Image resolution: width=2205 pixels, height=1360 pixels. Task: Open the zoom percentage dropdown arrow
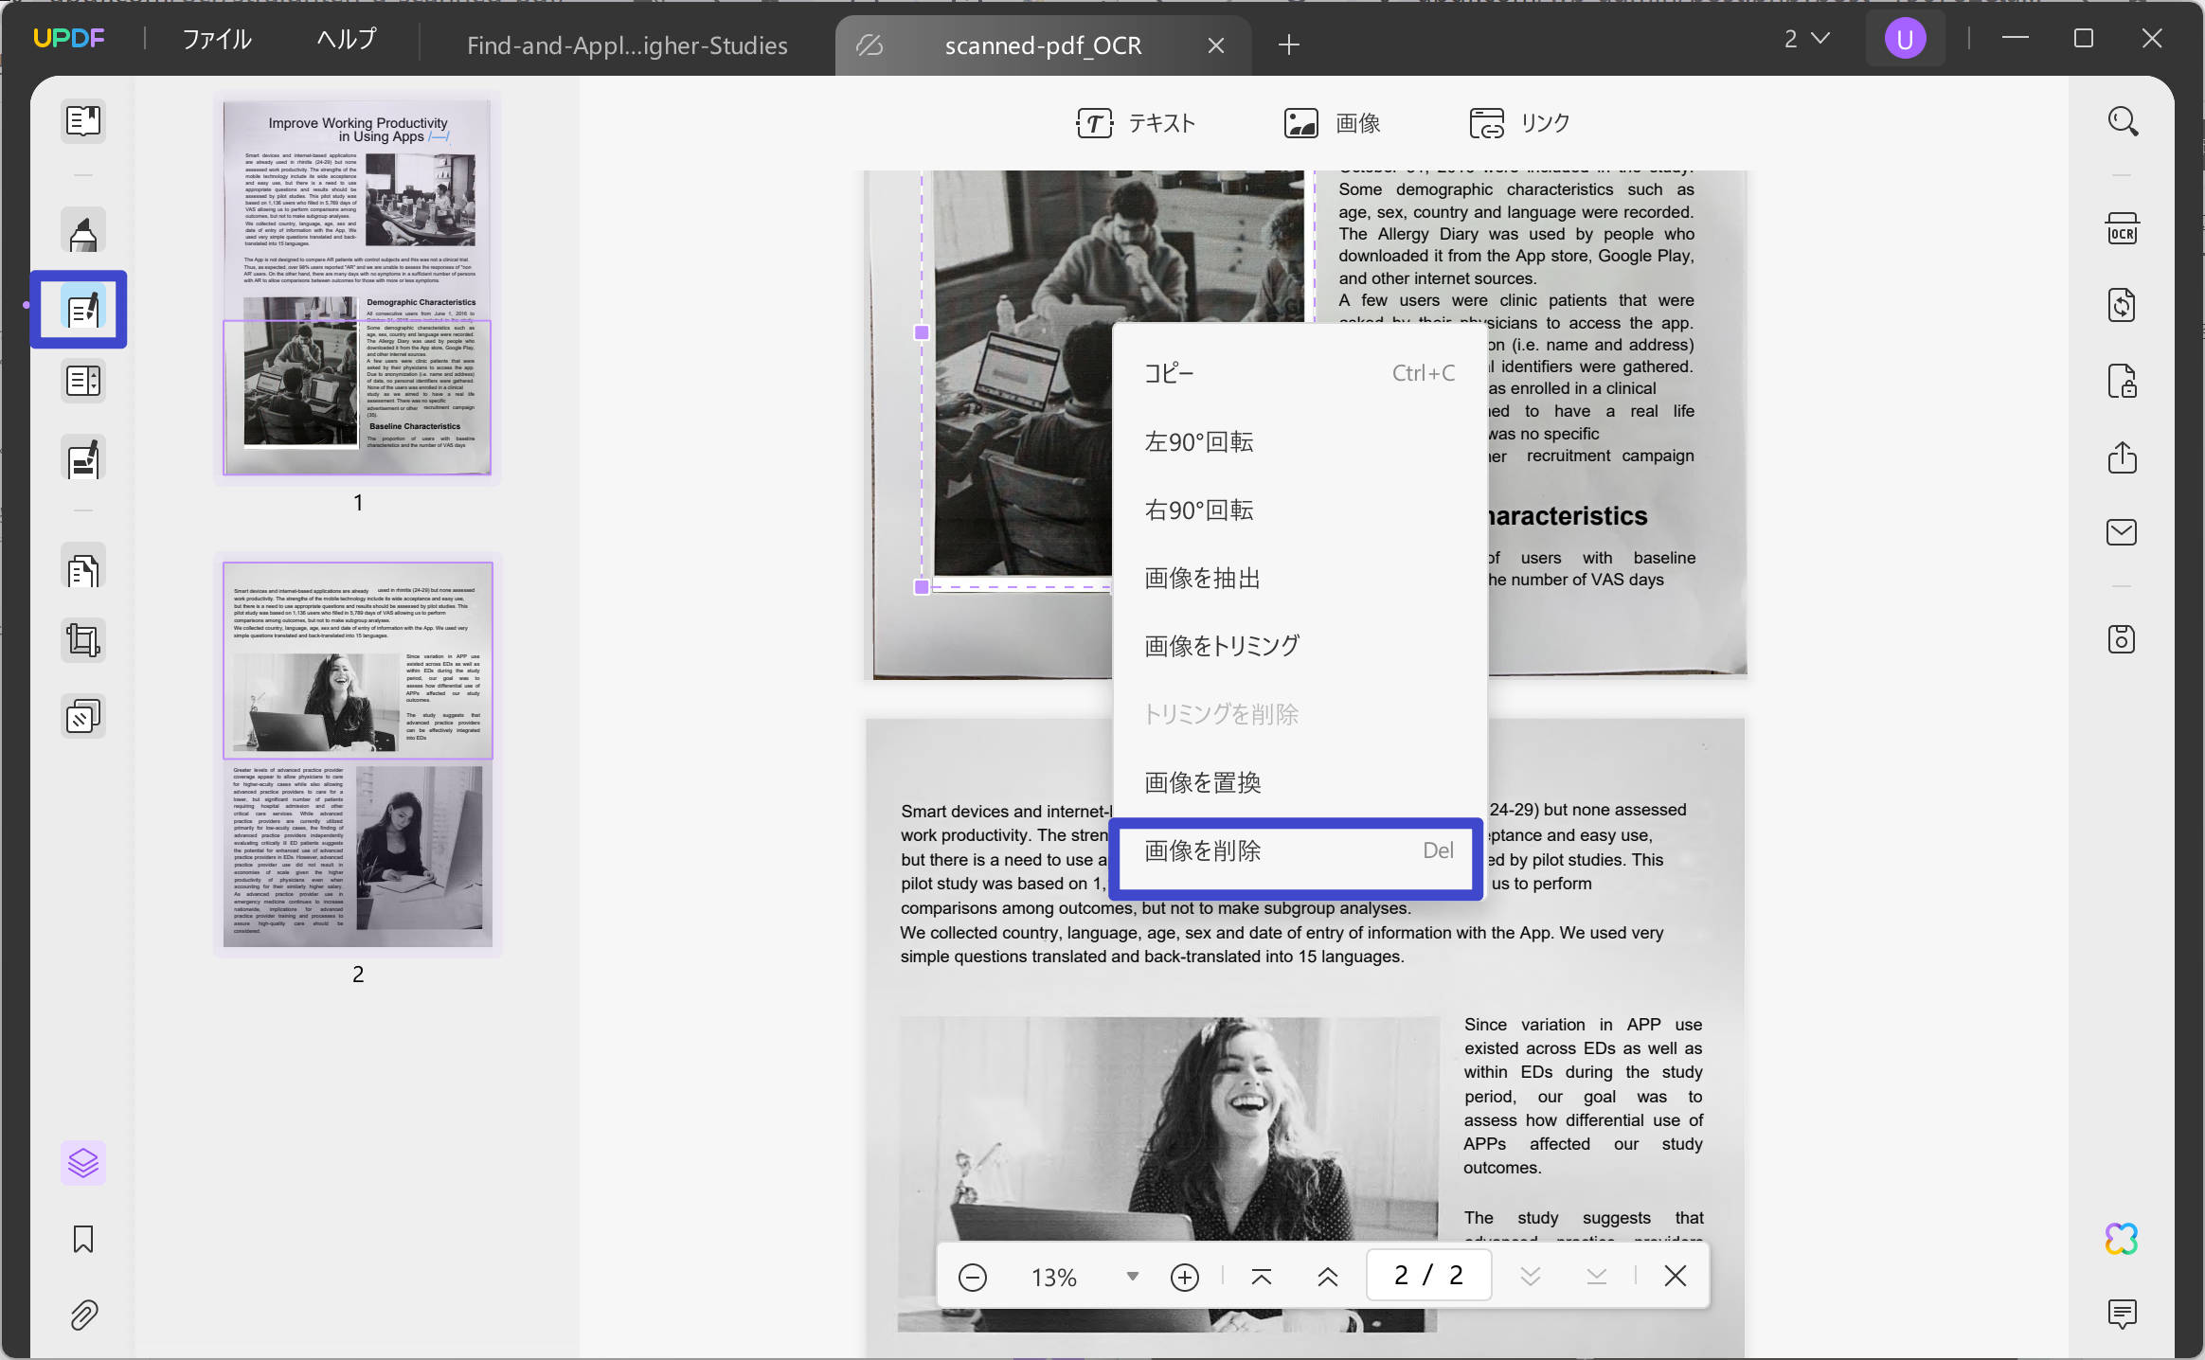coord(1132,1277)
